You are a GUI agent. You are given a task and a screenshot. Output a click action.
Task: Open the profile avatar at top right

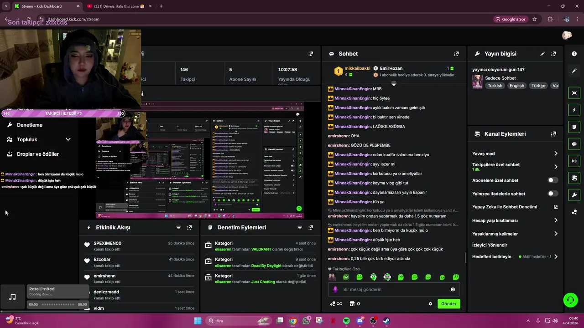click(567, 36)
